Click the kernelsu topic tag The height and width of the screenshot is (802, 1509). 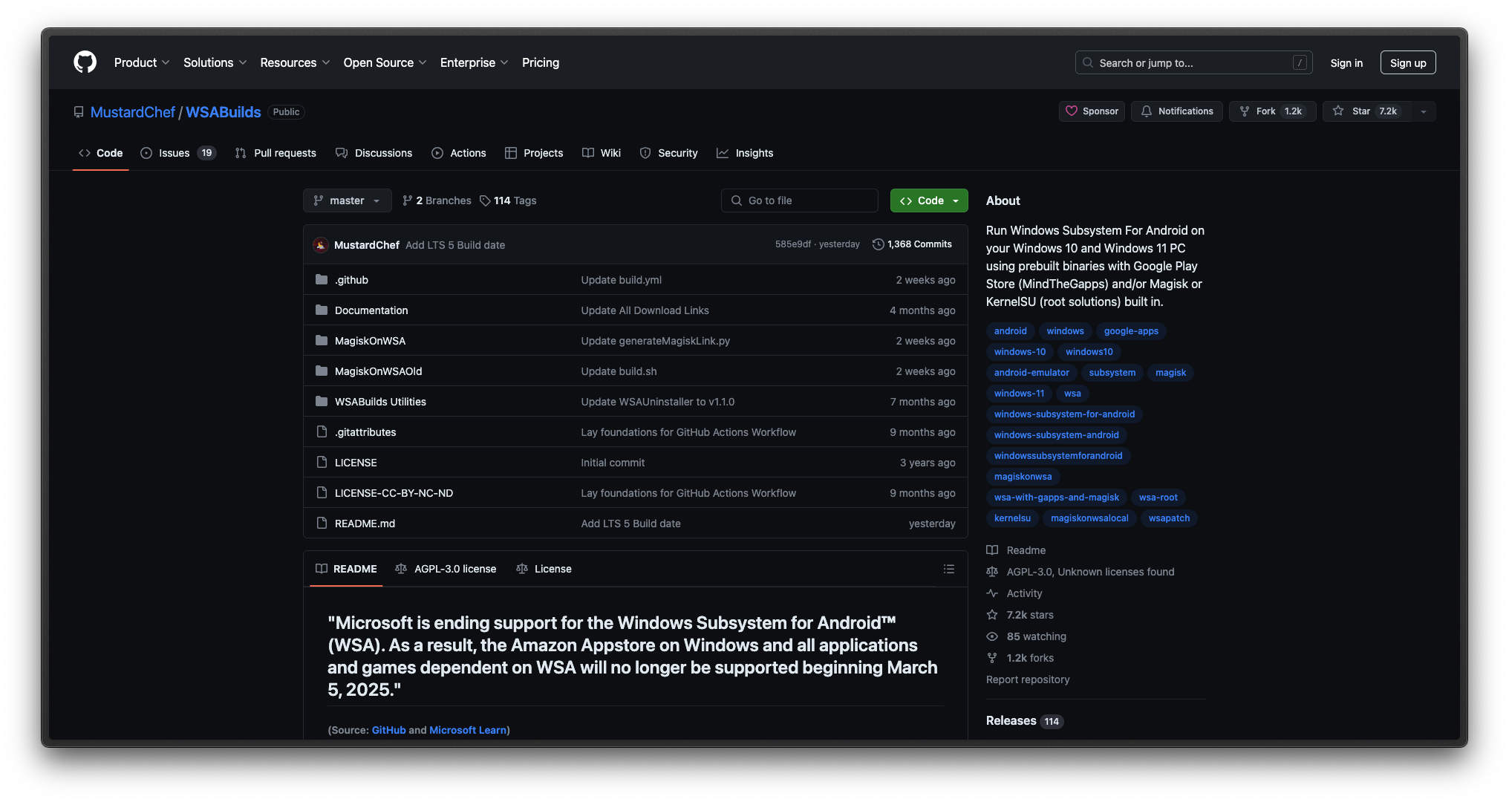pyautogui.click(x=1012, y=518)
